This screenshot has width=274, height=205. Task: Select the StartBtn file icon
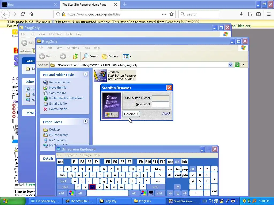[x=100, y=76]
